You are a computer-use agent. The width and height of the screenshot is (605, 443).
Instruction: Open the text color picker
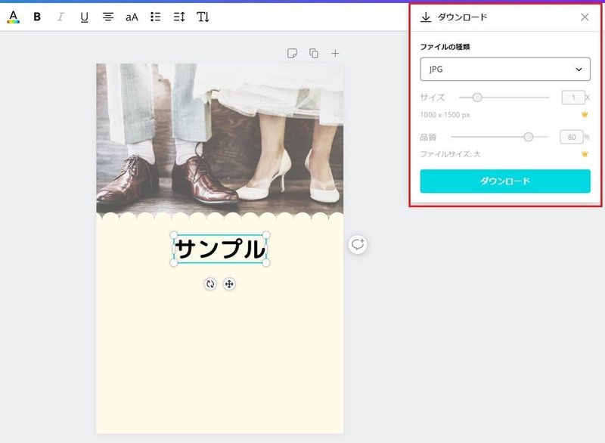[x=13, y=16]
